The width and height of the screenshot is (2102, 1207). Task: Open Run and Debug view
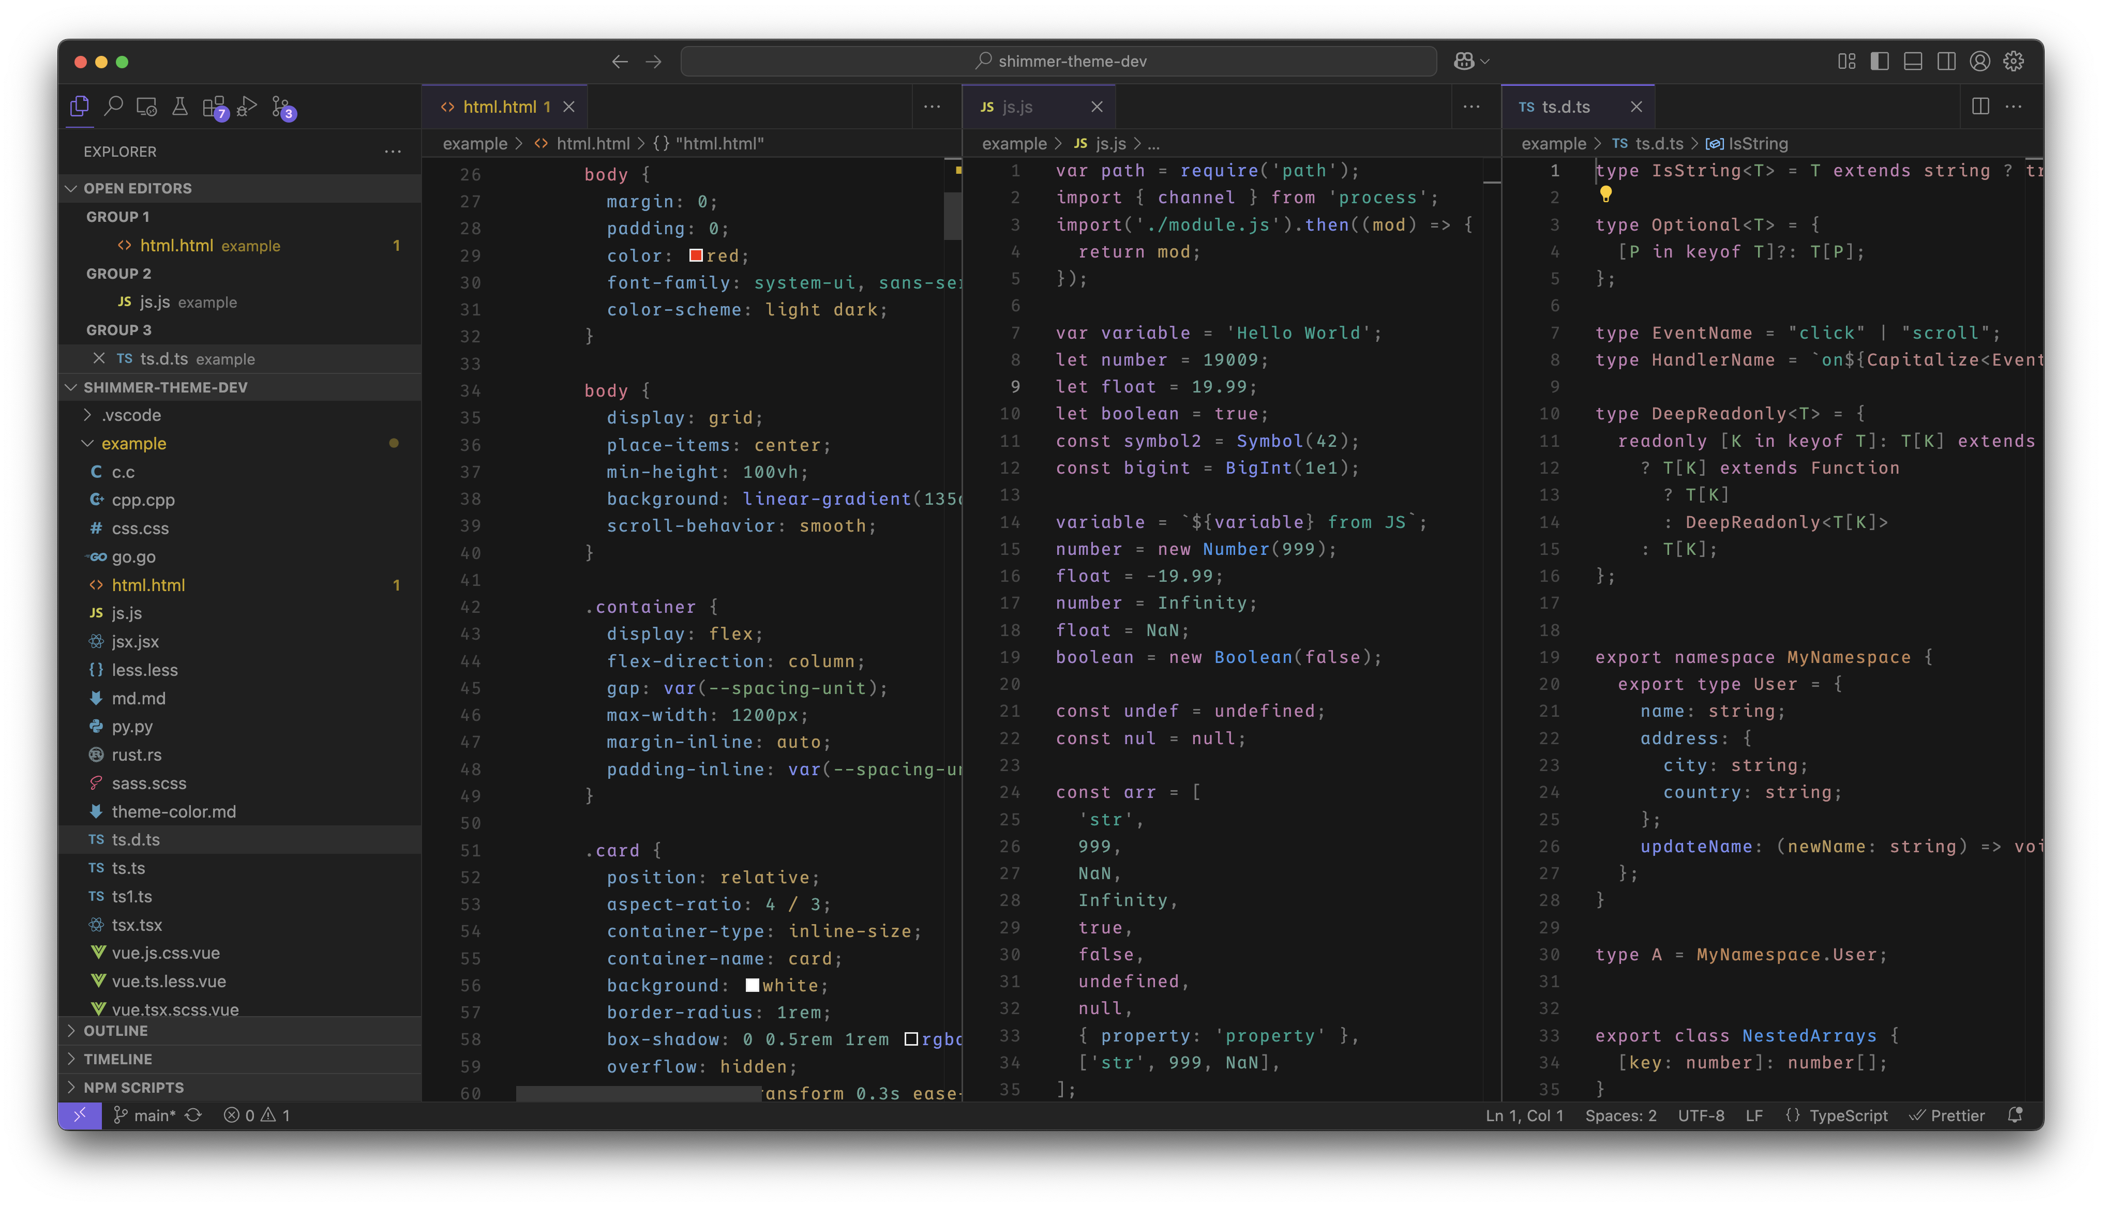tap(247, 106)
